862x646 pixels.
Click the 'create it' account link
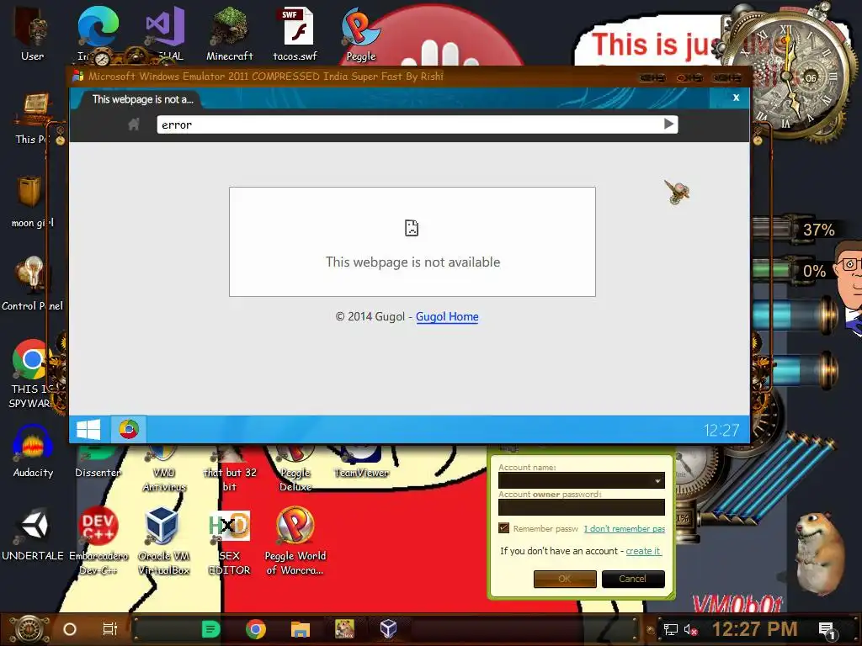[x=643, y=551]
